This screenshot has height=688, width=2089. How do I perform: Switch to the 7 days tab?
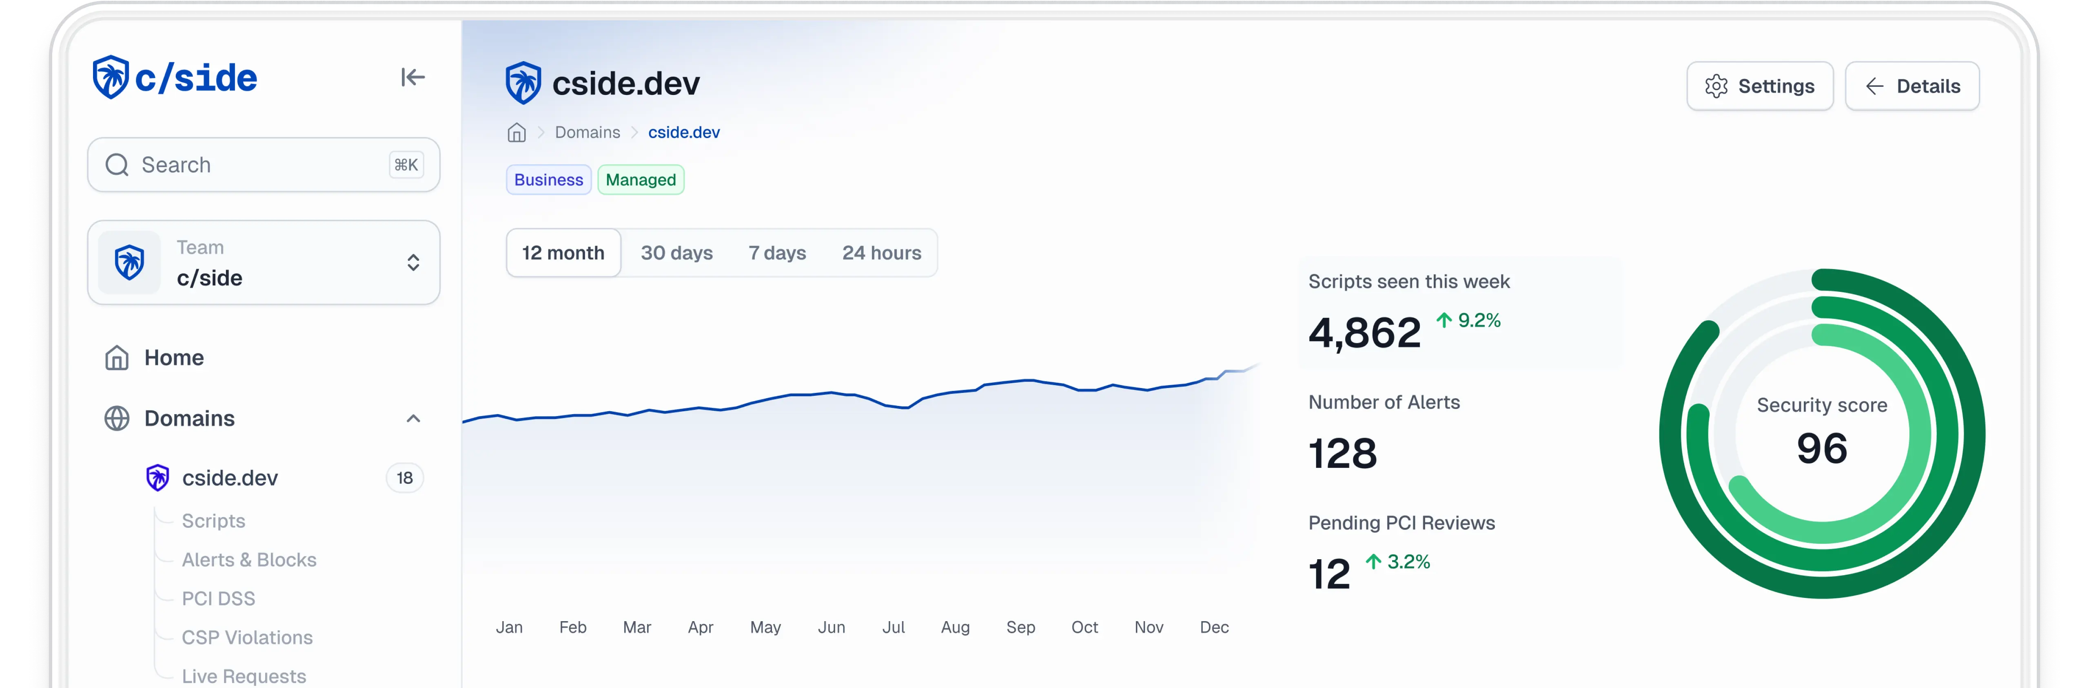777,253
